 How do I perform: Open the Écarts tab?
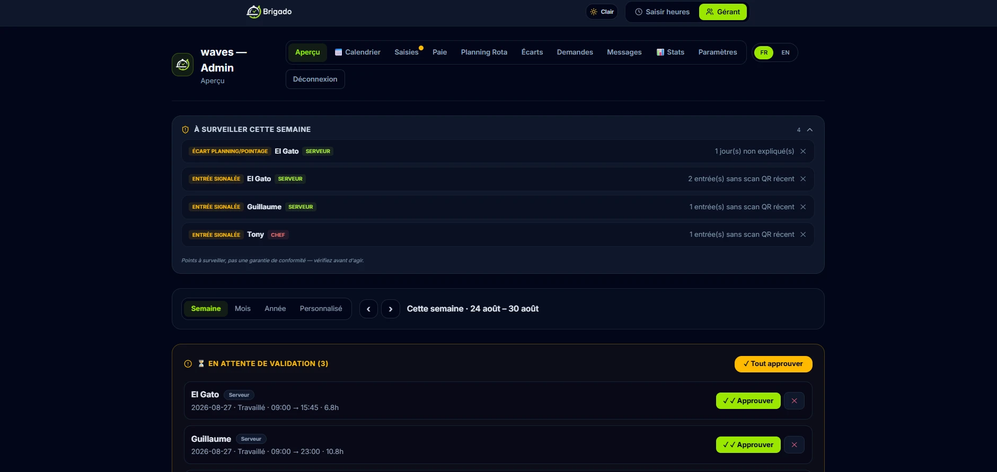532,52
